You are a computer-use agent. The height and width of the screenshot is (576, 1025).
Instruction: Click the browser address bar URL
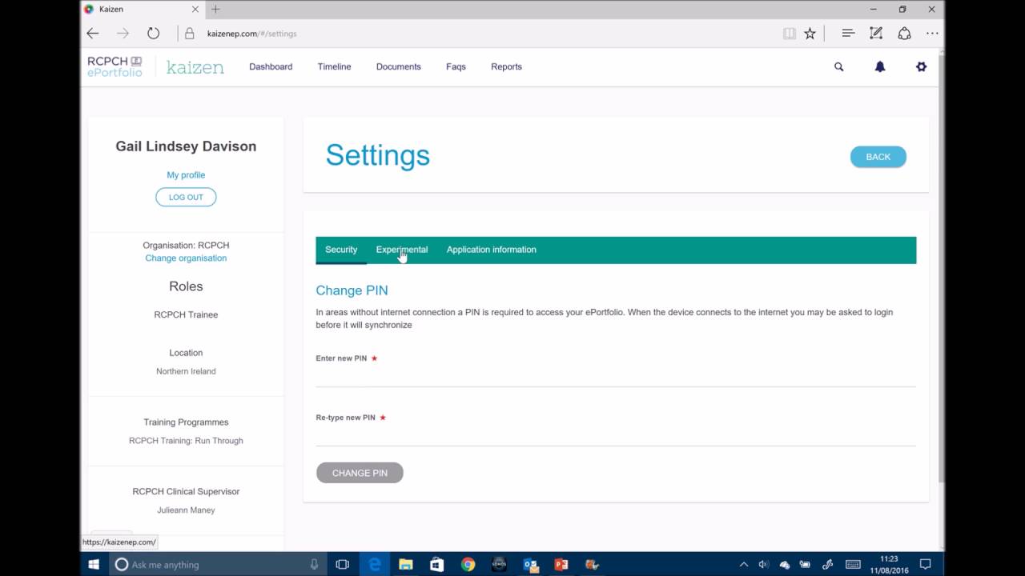(252, 34)
